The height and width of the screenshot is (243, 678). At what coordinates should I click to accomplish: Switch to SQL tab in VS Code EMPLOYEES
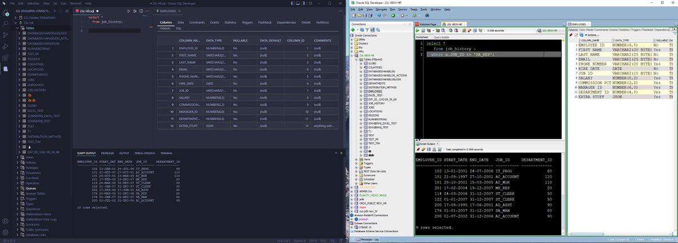(x=179, y=28)
